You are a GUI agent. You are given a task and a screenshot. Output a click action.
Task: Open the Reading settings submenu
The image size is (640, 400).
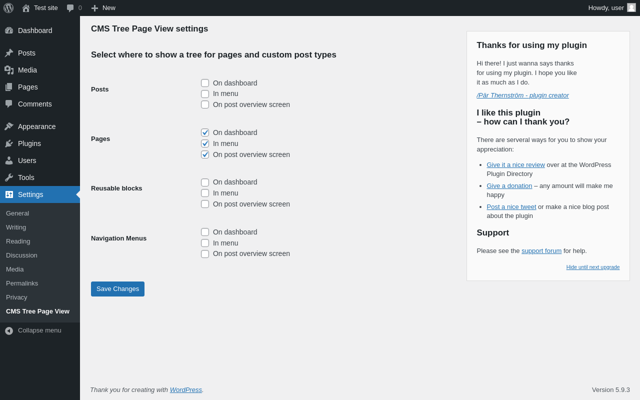[x=18, y=241]
